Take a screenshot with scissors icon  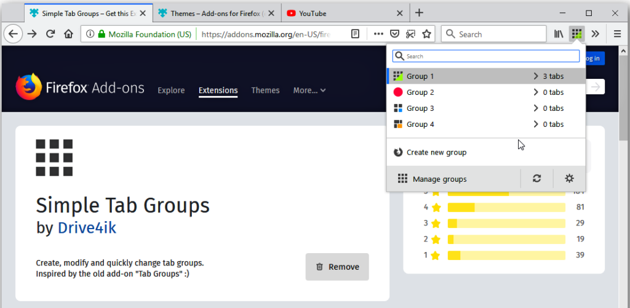point(410,34)
